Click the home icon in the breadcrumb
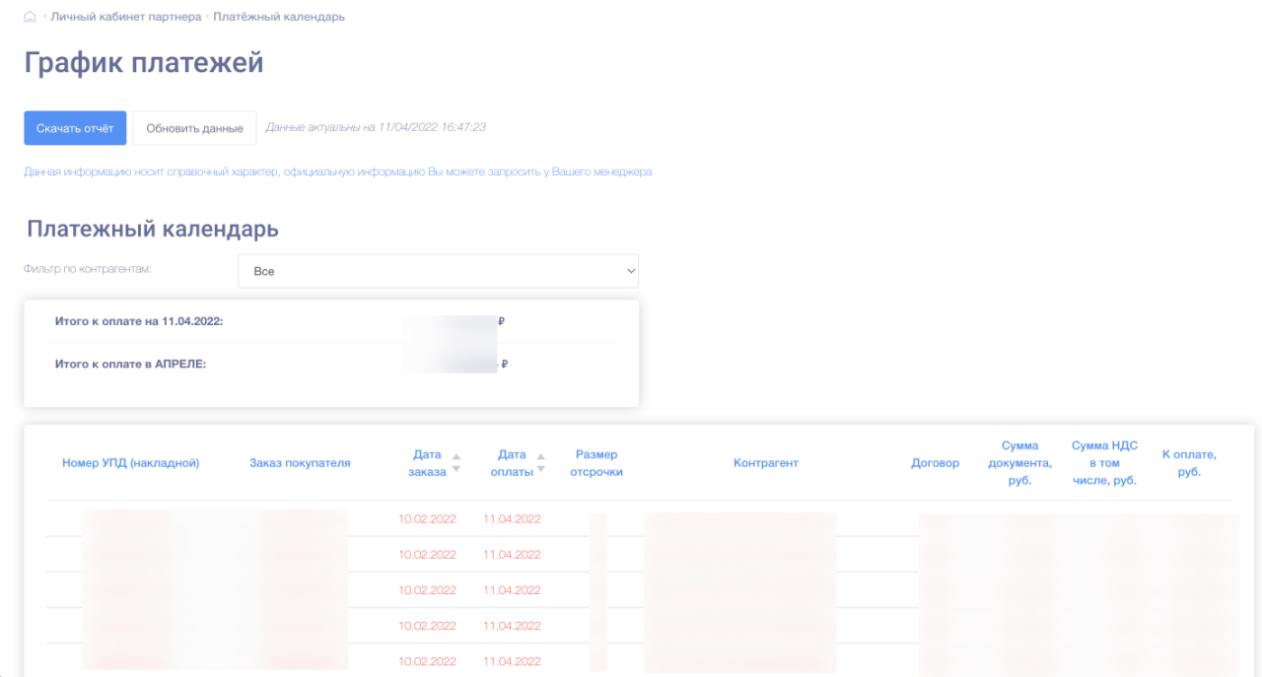The height and width of the screenshot is (677, 1262). pyautogui.click(x=30, y=17)
